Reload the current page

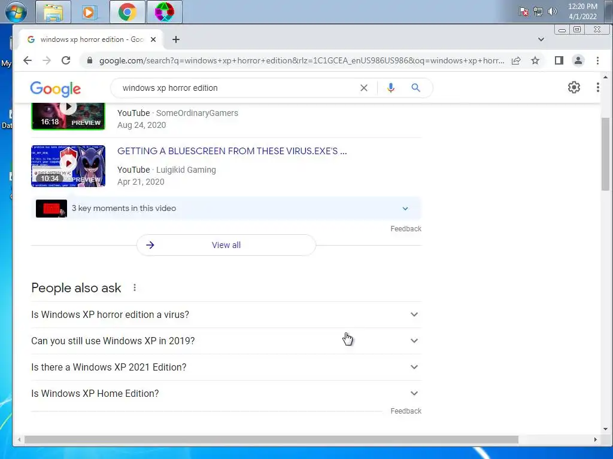[66, 60]
